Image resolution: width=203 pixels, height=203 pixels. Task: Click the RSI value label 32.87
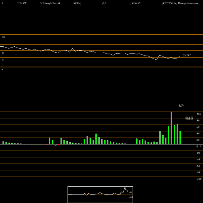tap(187, 55)
